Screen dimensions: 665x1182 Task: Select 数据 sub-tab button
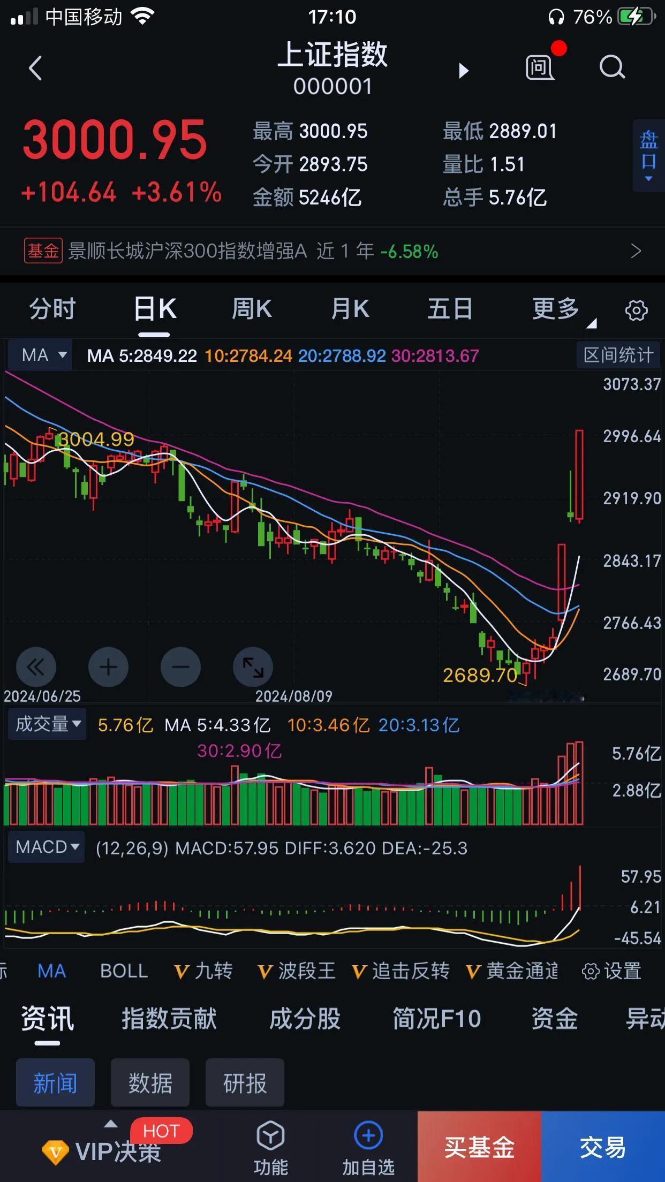(x=150, y=1082)
